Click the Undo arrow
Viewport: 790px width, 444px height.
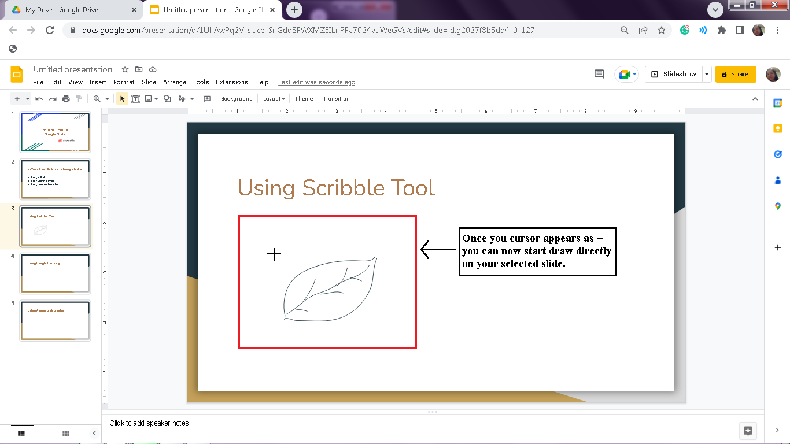point(39,99)
